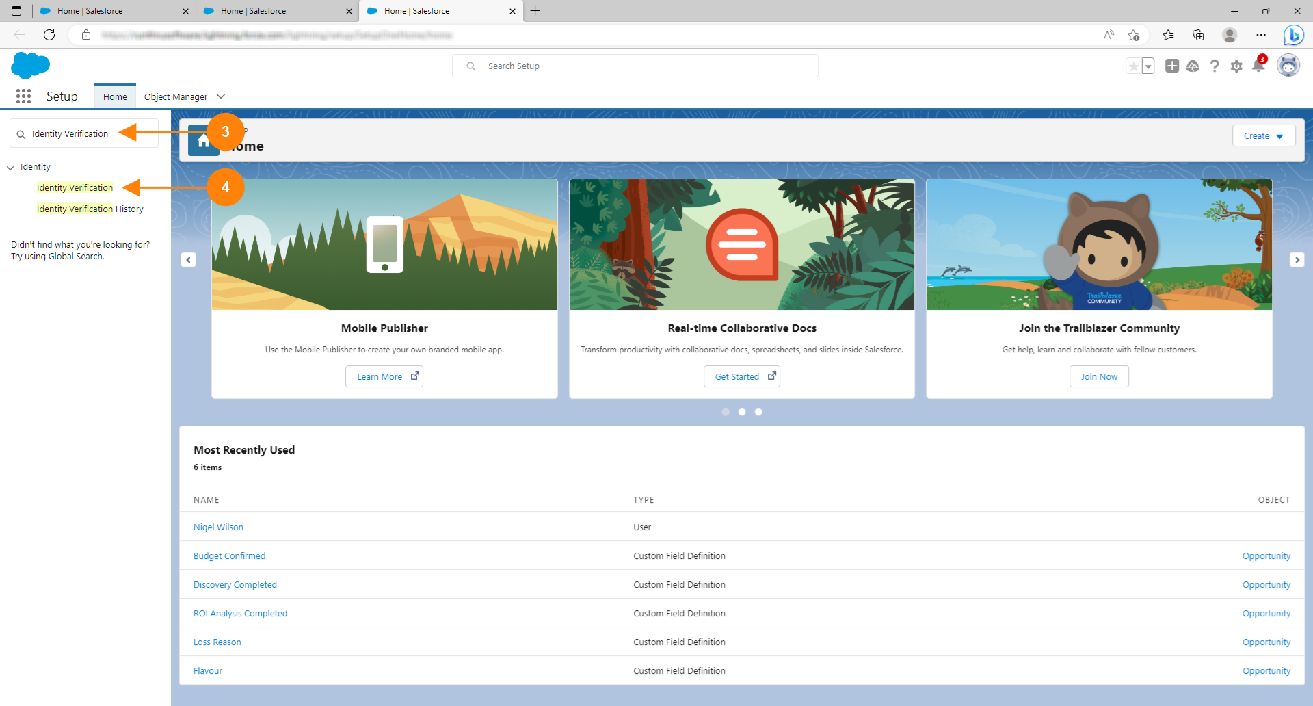Open the Create dropdown

1263,136
